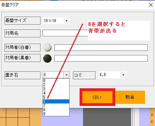The image size is (155, 126).
Task: Click the white player name field
Action: (x=101, y=47)
